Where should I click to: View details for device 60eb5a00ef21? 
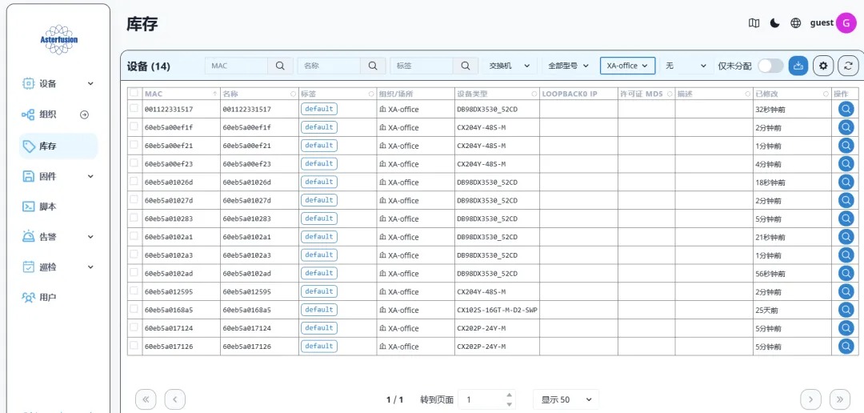point(846,146)
